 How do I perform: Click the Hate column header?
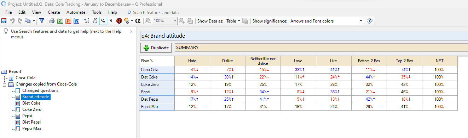click(x=192, y=61)
